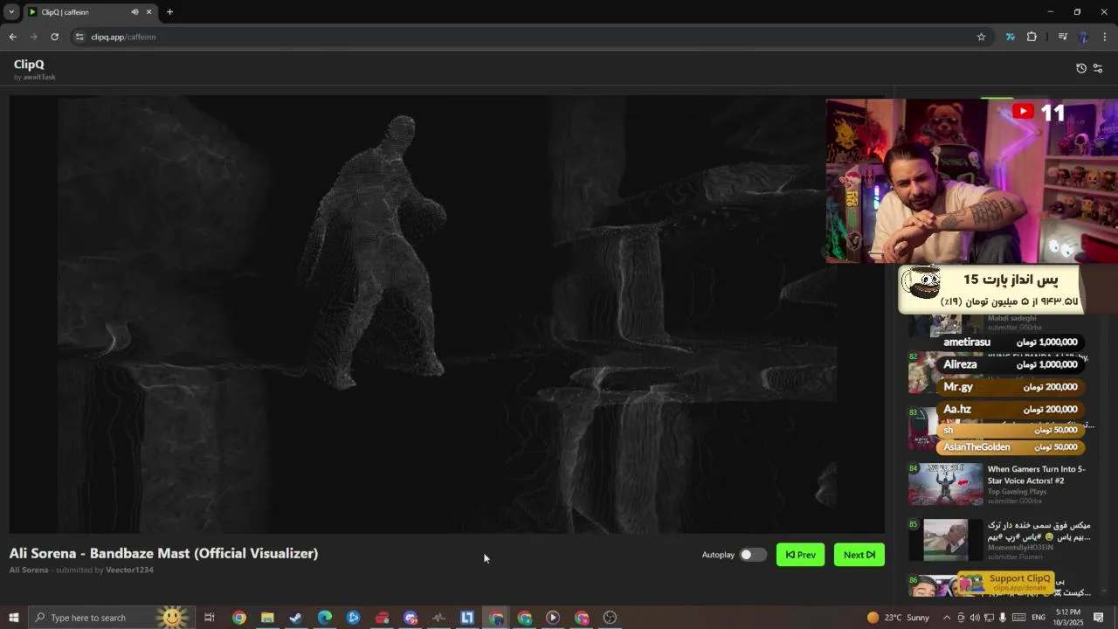Image resolution: width=1118 pixels, height=629 pixels.
Task: Open Task View on taskbar
Action: click(x=210, y=618)
